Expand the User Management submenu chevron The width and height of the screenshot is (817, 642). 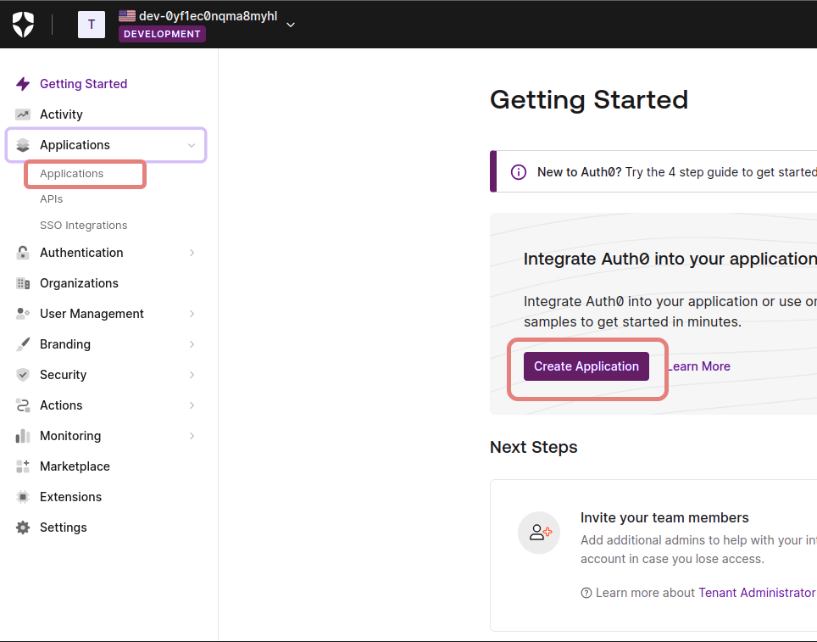pos(192,314)
